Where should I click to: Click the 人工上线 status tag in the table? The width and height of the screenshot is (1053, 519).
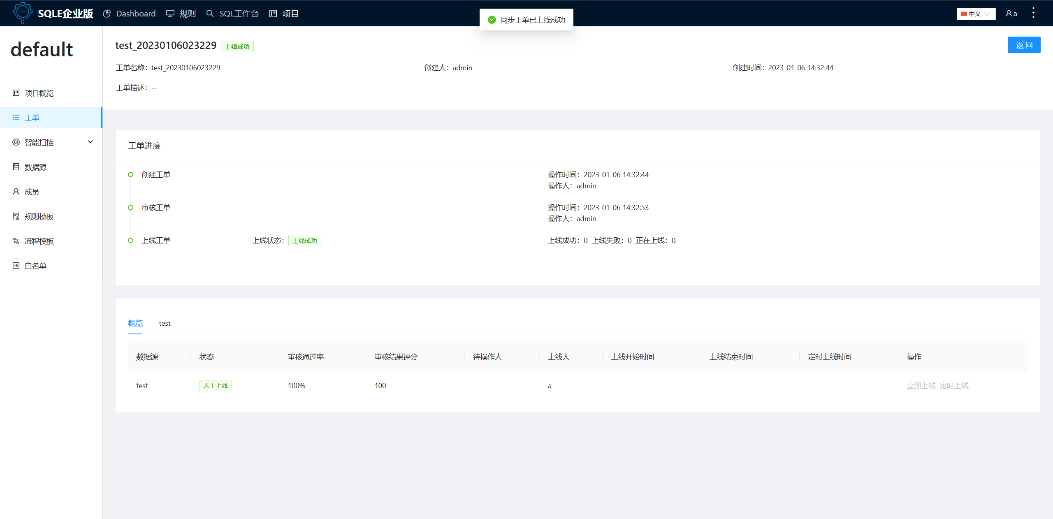click(x=215, y=385)
